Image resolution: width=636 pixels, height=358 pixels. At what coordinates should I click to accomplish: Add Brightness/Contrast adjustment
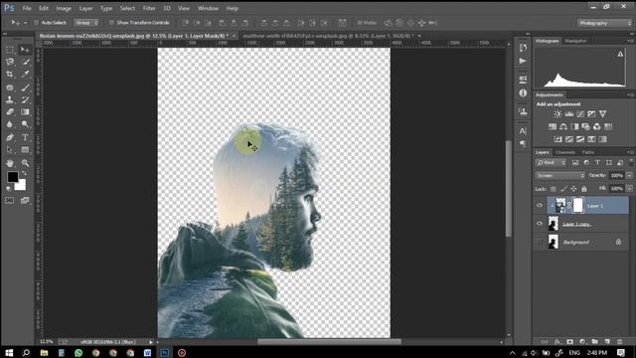[x=558, y=114]
